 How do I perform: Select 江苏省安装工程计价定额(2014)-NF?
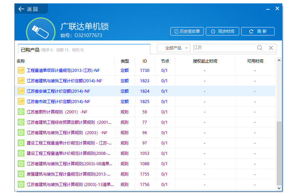(58, 91)
